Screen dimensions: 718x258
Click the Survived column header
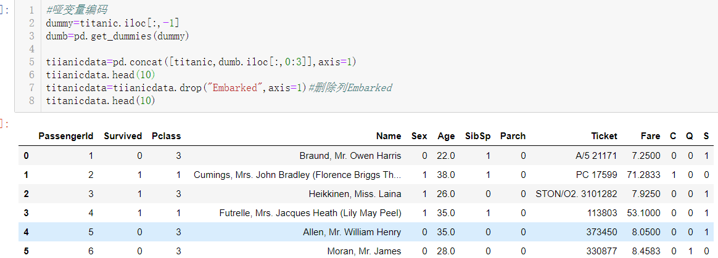pyautogui.click(x=123, y=136)
